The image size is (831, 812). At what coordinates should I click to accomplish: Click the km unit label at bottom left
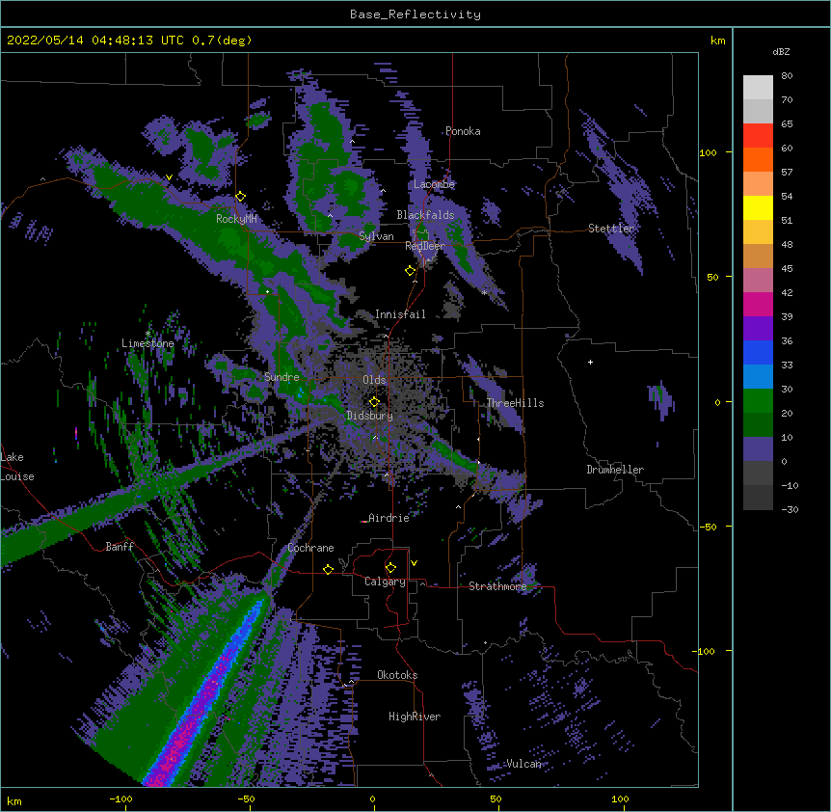tap(14, 800)
